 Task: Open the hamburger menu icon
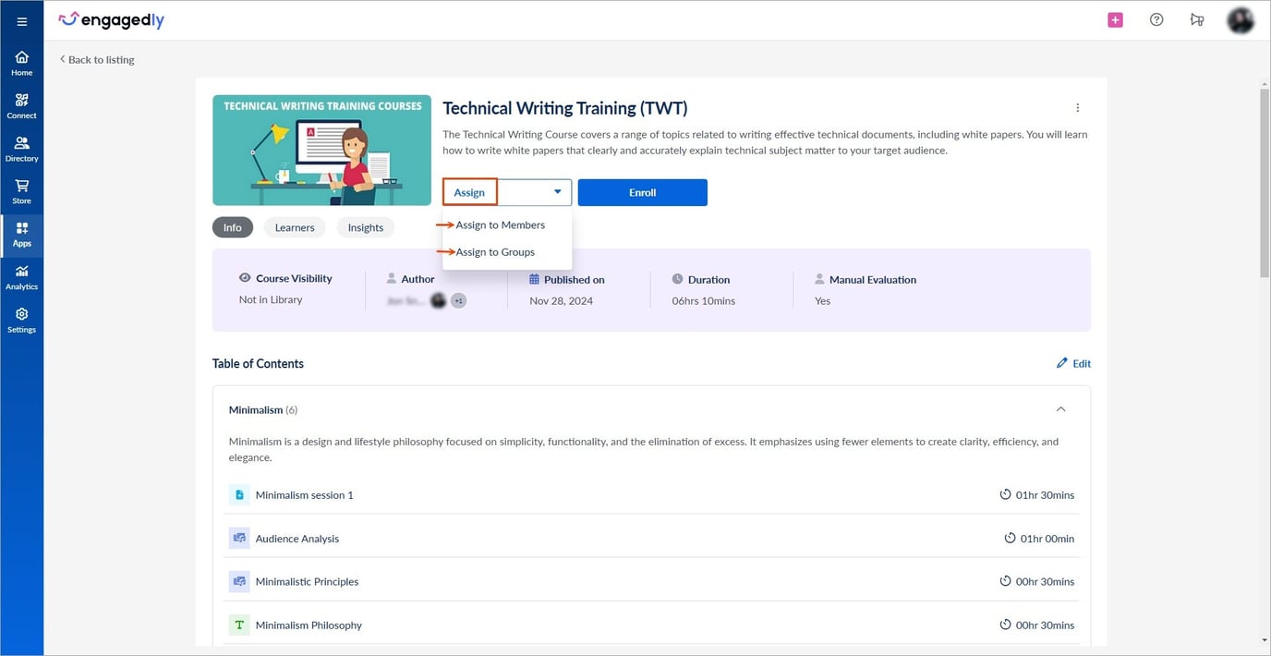click(x=22, y=21)
